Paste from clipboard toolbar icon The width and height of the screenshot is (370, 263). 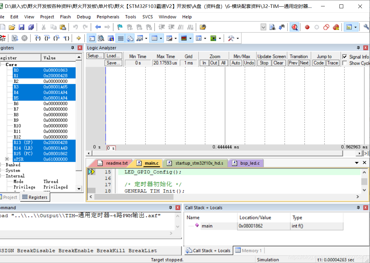[x=63, y=27]
